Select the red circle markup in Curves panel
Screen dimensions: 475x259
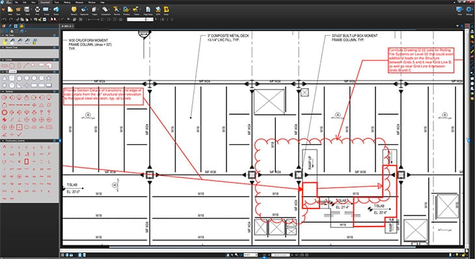pos(12,66)
